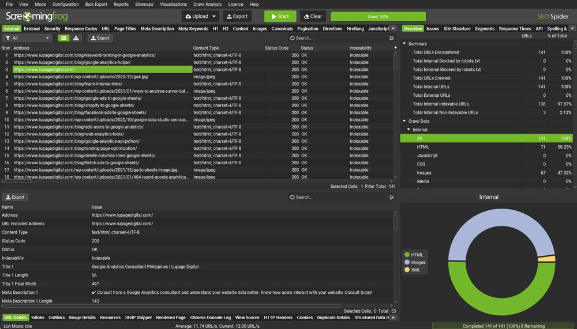Collapse the Summary section
Screen dimensions: 577x329
404,44
